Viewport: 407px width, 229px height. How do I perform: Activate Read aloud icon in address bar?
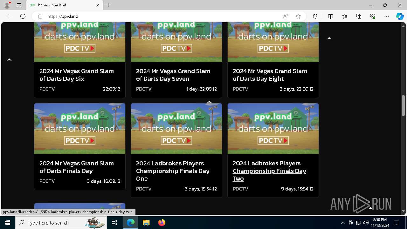pos(286,16)
